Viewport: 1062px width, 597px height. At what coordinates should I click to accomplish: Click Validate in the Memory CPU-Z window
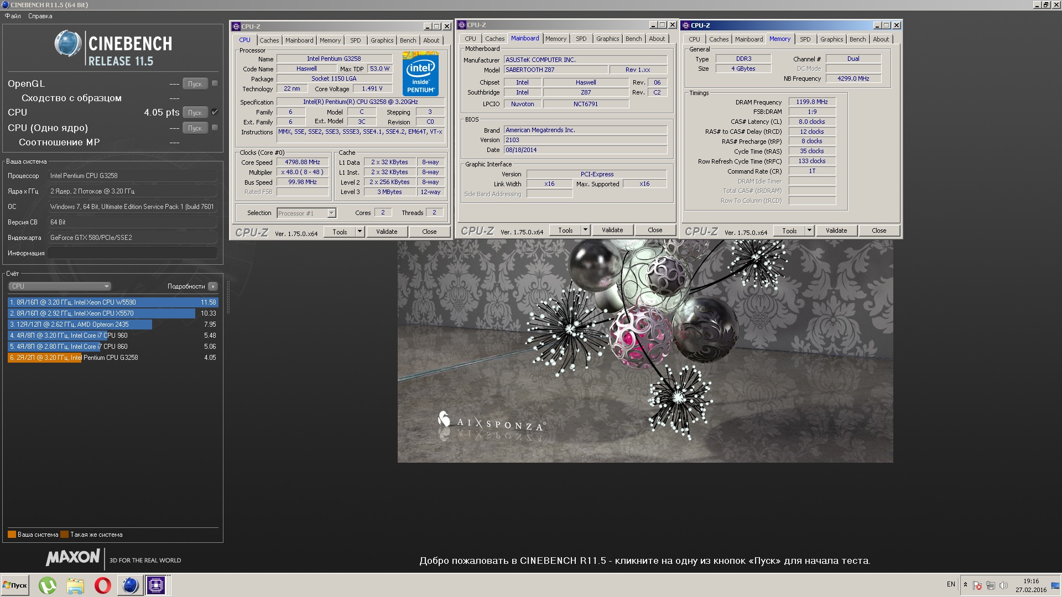click(x=836, y=231)
